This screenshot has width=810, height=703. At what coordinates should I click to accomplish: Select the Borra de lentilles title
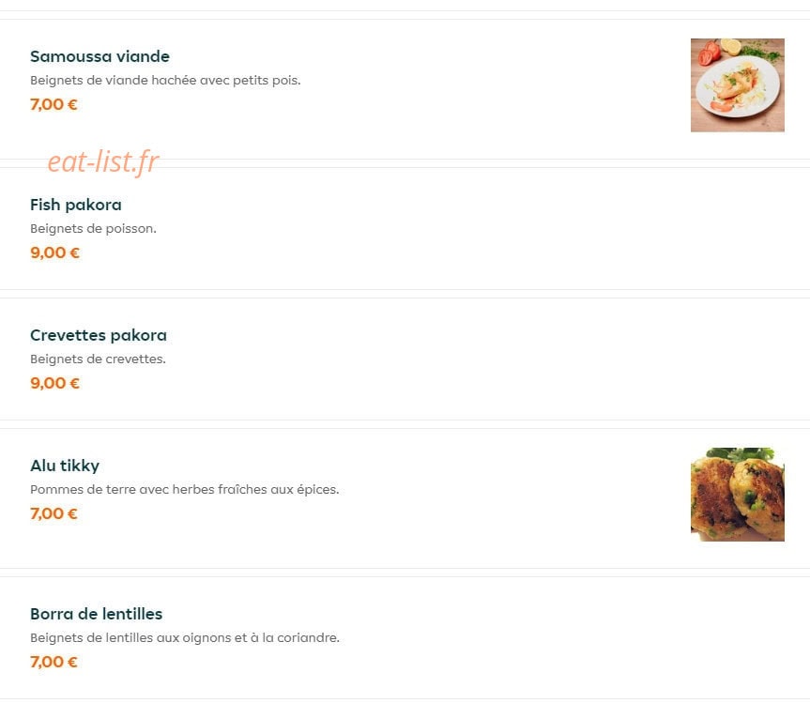click(x=96, y=614)
